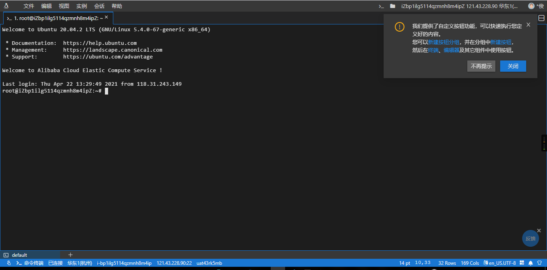Click the Linux penguin logo icon
547x270 pixels.
6,6
